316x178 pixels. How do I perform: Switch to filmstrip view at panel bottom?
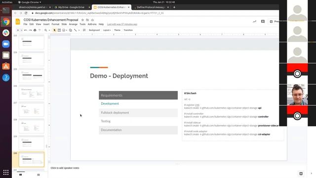click(x=21, y=175)
